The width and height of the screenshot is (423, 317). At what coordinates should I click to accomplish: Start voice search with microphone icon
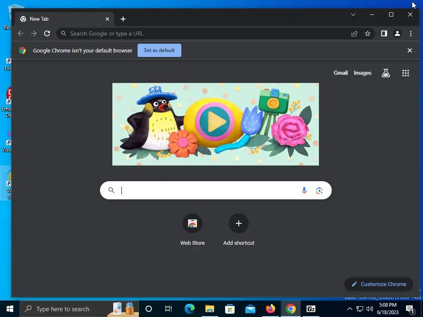(x=304, y=190)
